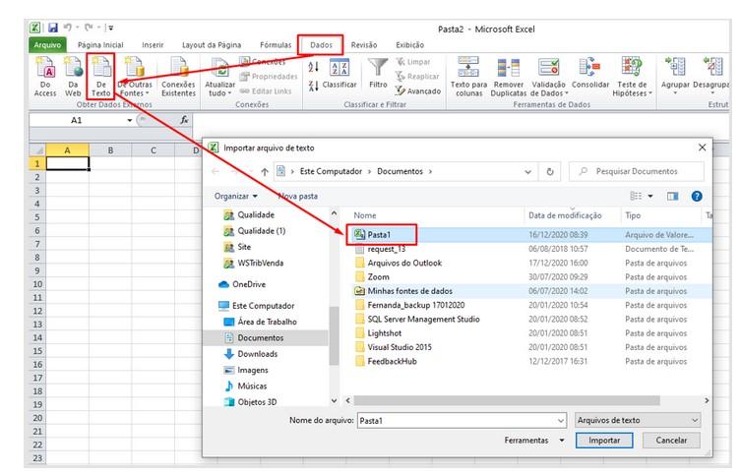Open the Classificar sort dialog
741x475 pixels.
(340, 75)
